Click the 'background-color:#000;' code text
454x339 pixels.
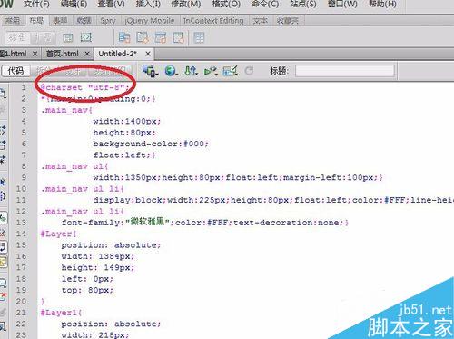pyautogui.click(x=151, y=144)
